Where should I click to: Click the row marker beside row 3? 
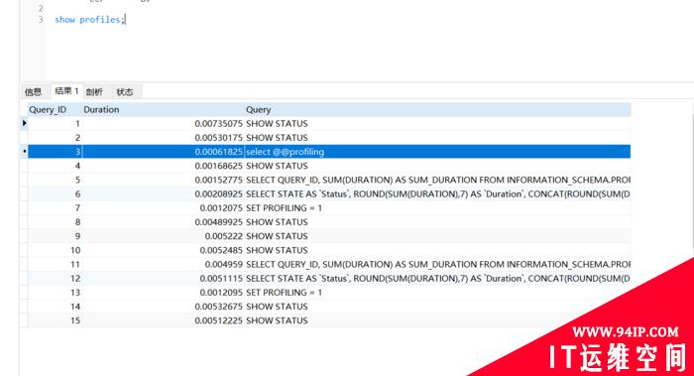point(25,152)
